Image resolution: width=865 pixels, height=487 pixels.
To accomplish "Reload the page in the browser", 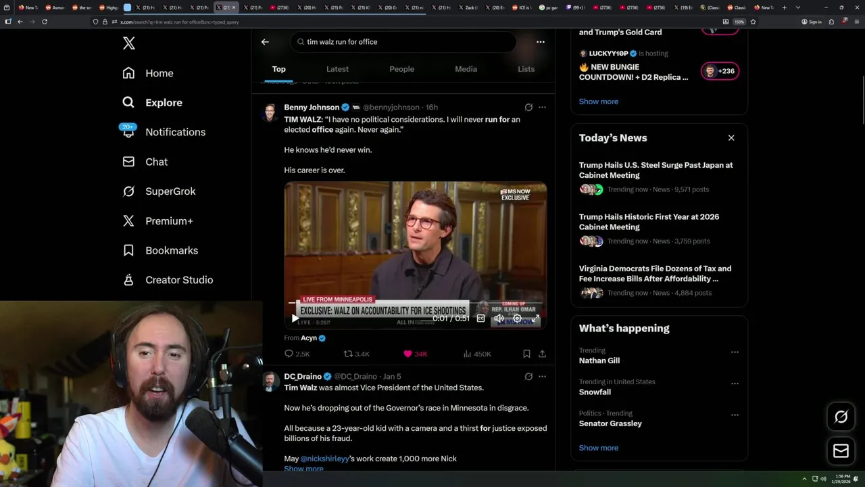I will [x=45, y=22].
